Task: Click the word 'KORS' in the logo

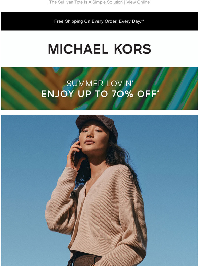Action: pos(132,49)
